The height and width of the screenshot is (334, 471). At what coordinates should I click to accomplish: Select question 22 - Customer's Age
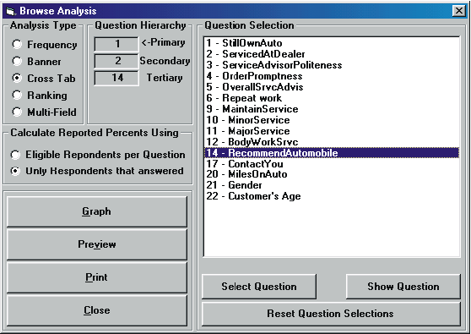332,196
